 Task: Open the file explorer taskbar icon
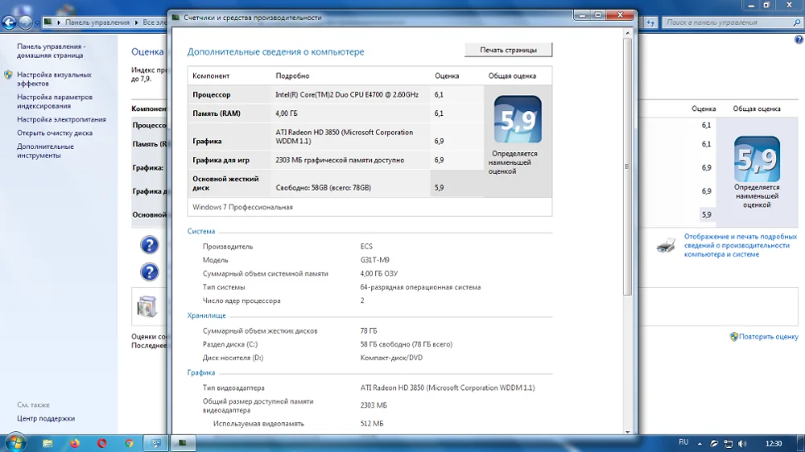pos(47,443)
